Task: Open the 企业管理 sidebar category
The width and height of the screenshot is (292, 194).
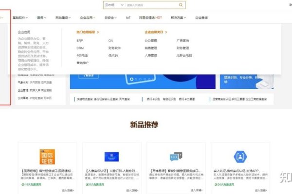Action: point(23,90)
